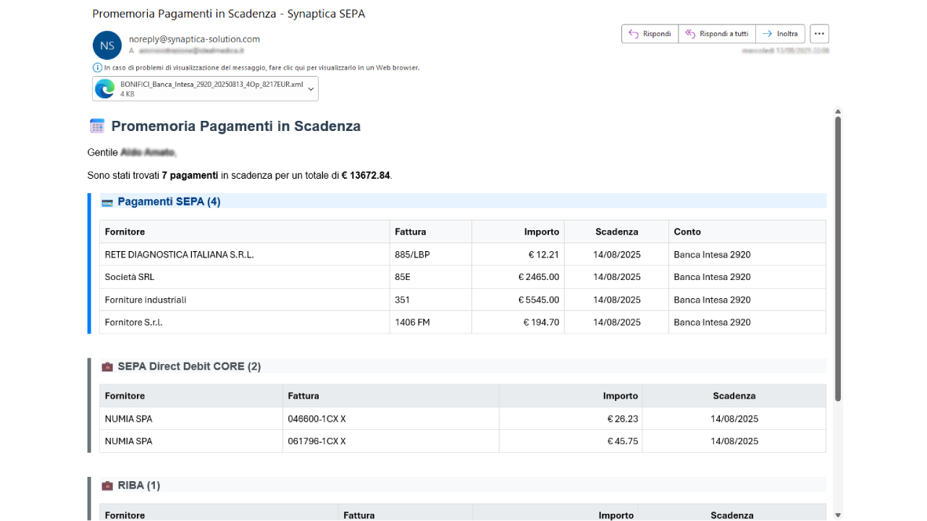This screenshot has height=521, width=927.
Task: Open the BONIFICI_Banca_Intesa XML attachment
Action: point(201,85)
